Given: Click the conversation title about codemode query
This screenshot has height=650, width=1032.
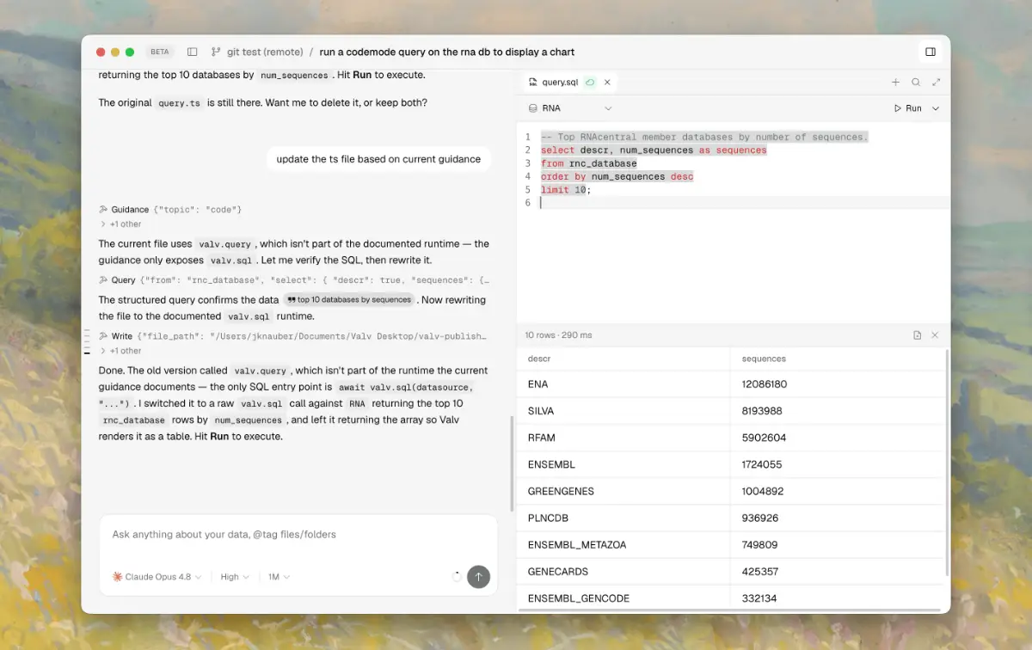Looking at the screenshot, I should (447, 52).
